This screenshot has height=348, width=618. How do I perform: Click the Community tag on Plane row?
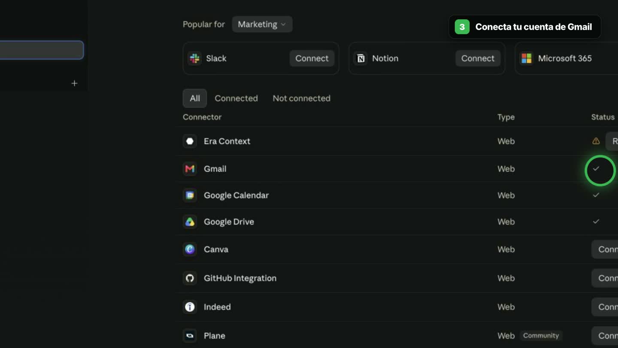point(541,336)
